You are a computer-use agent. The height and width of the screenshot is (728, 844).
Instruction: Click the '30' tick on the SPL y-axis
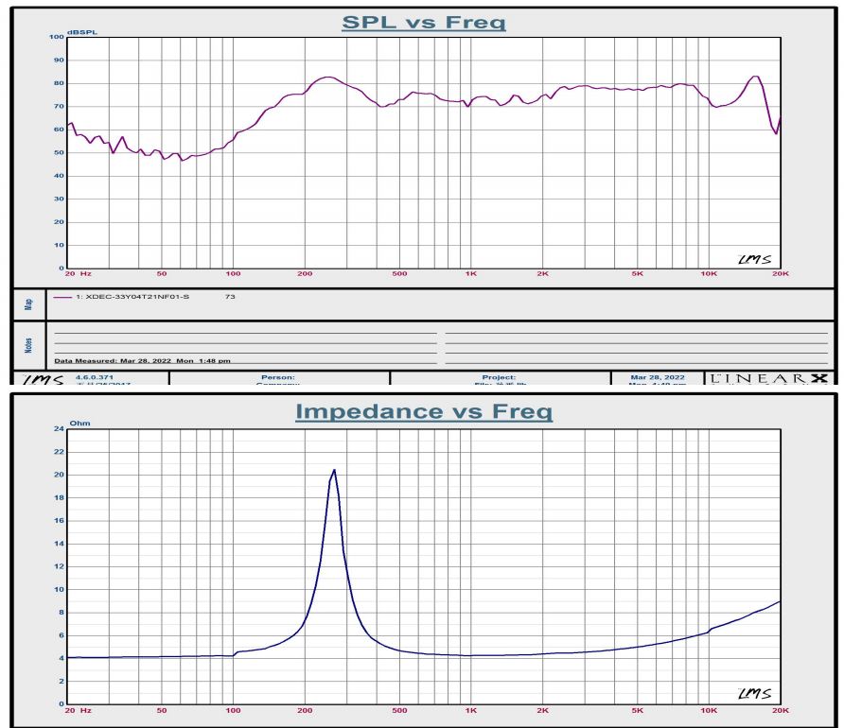pyautogui.click(x=58, y=199)
